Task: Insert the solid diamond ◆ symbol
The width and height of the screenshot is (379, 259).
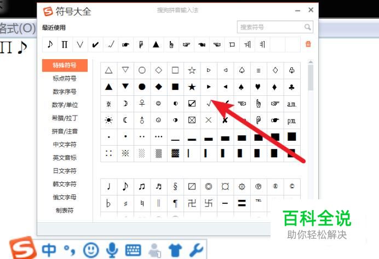Action: pyautogui.click(x=159, y=87)
